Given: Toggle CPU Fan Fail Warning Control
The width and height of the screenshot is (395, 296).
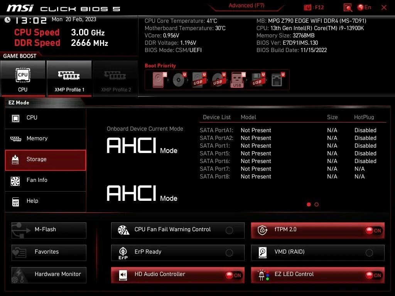Looking at the screenshot, I should point(177,230).
